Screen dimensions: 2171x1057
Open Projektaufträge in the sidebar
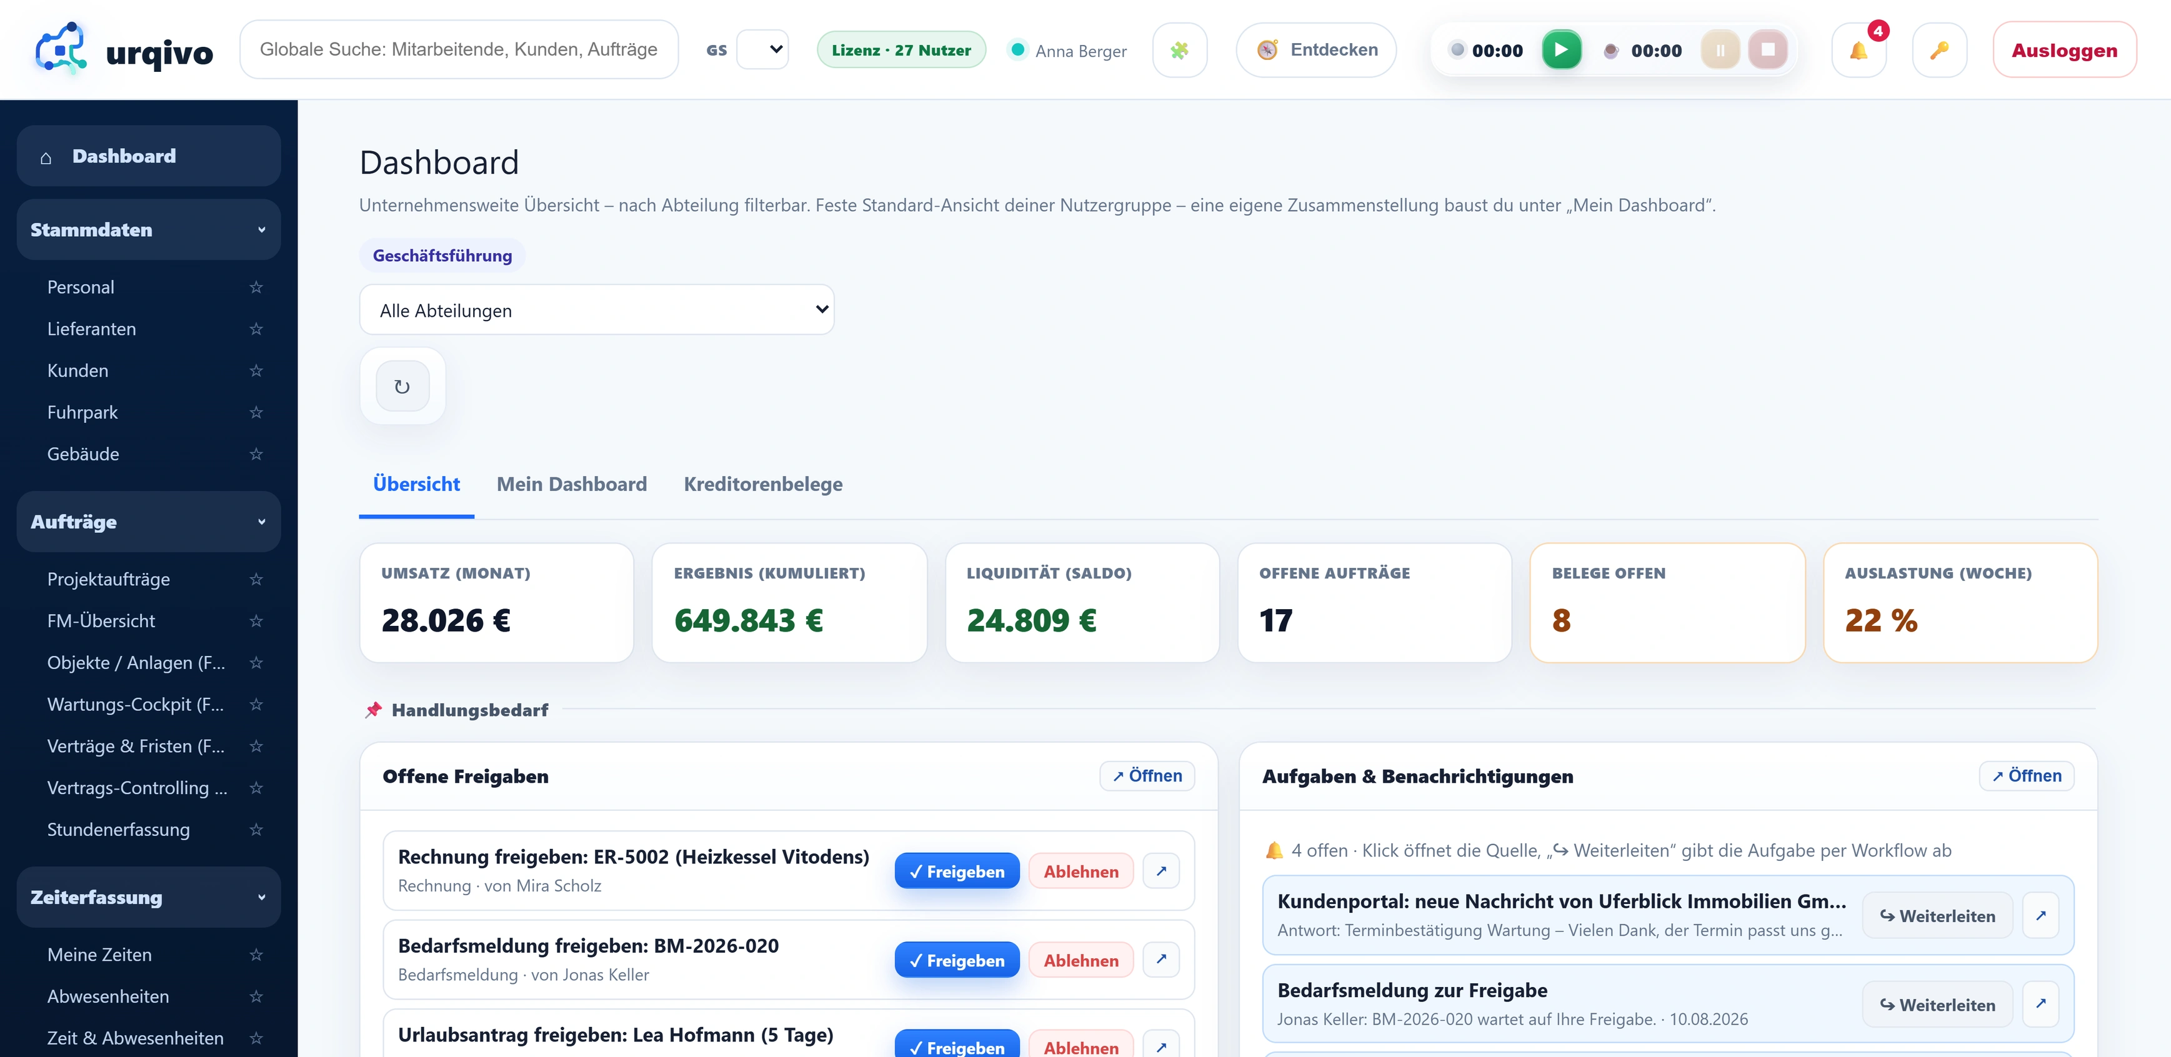[109, 578]
